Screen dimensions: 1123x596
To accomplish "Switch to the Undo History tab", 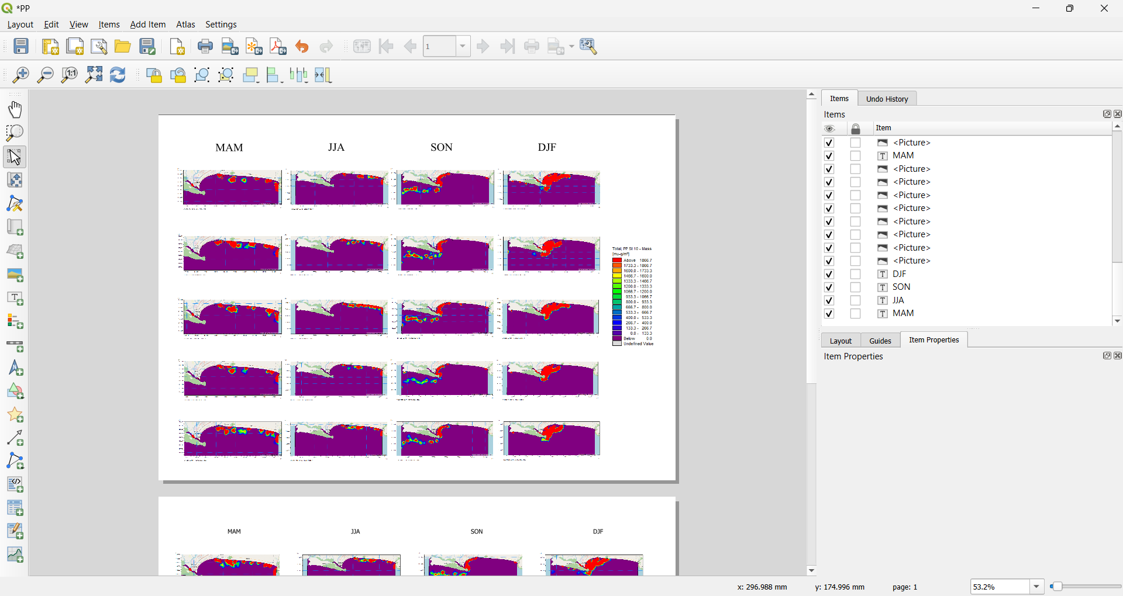I will pyautogui.click(x=887, y=99).
